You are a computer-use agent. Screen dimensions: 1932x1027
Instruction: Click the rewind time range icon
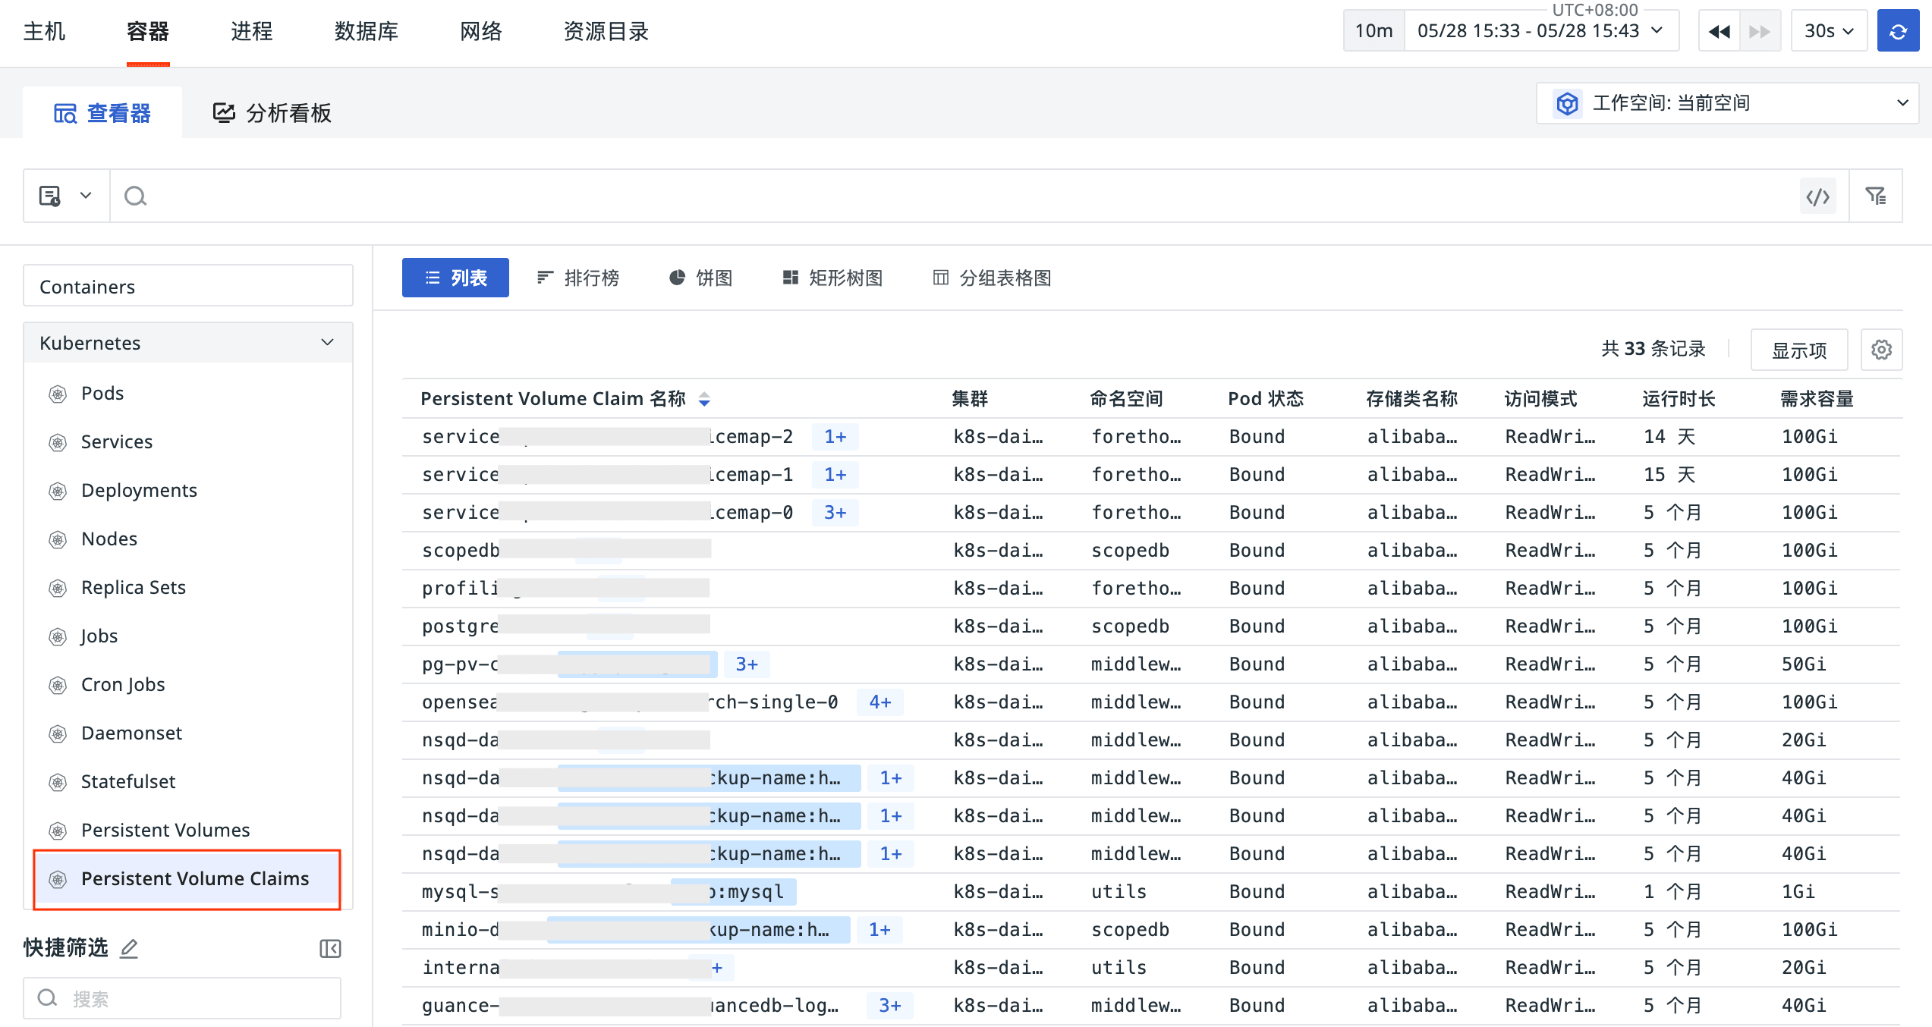1719,31
